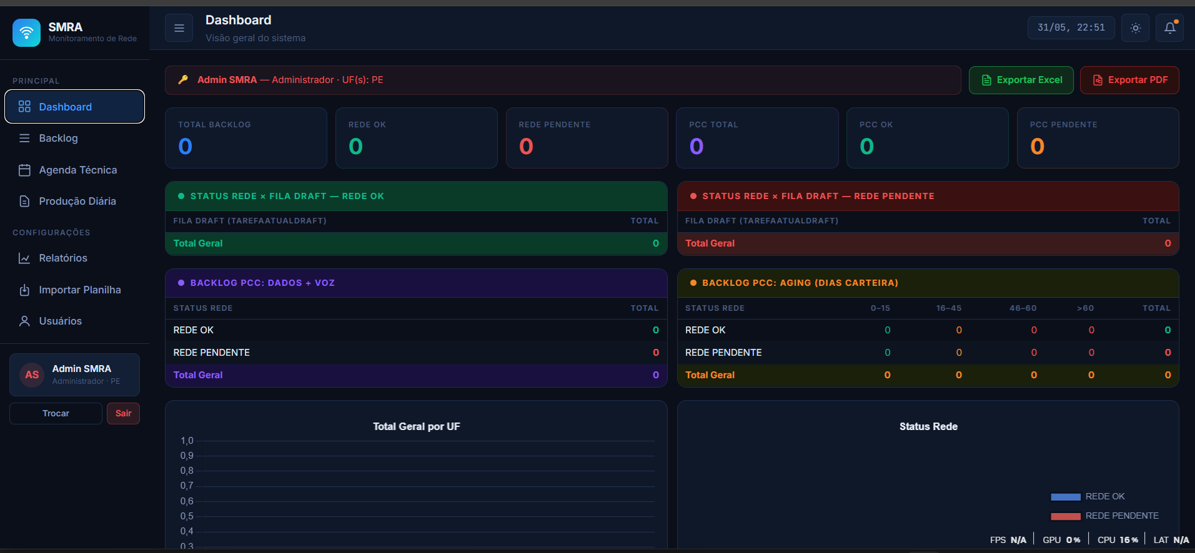Select the PCC OK stat card
Image resolution: width=1195 pixels, height=553 pixels.
pos(928,138)
